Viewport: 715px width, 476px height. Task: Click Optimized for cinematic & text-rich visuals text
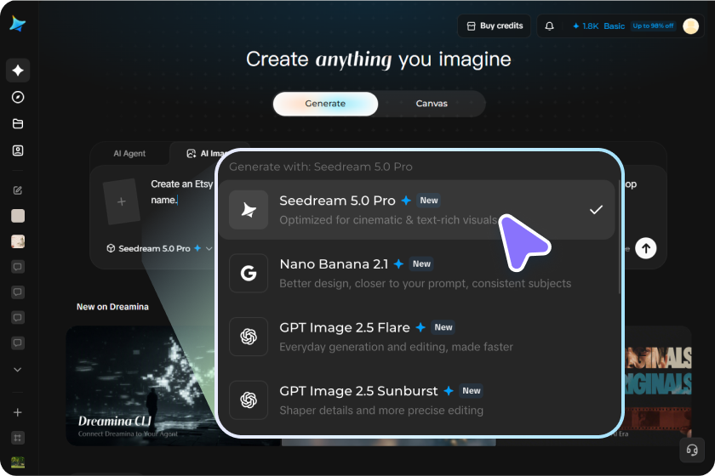coord(388,220)
